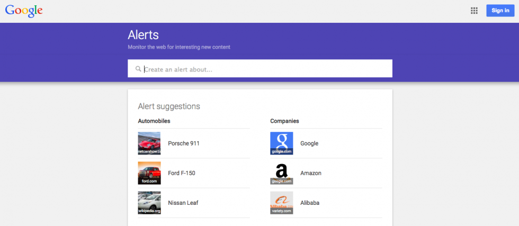Image resolution: width=519 pixels, height=226 pixels.
Task: Choose the Nissan Leaf suggestion text
Action: (x=183, y=203)
